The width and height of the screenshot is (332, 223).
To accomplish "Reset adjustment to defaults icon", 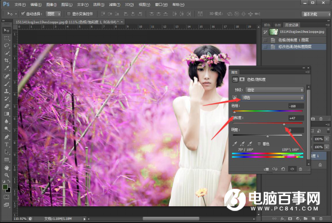I will (283, 169).
